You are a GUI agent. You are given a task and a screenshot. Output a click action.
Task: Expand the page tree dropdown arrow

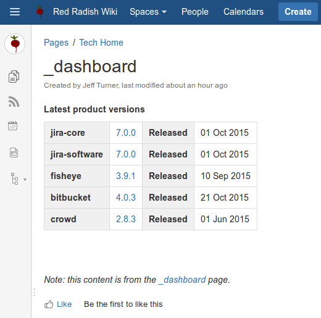tap(25, 180)
